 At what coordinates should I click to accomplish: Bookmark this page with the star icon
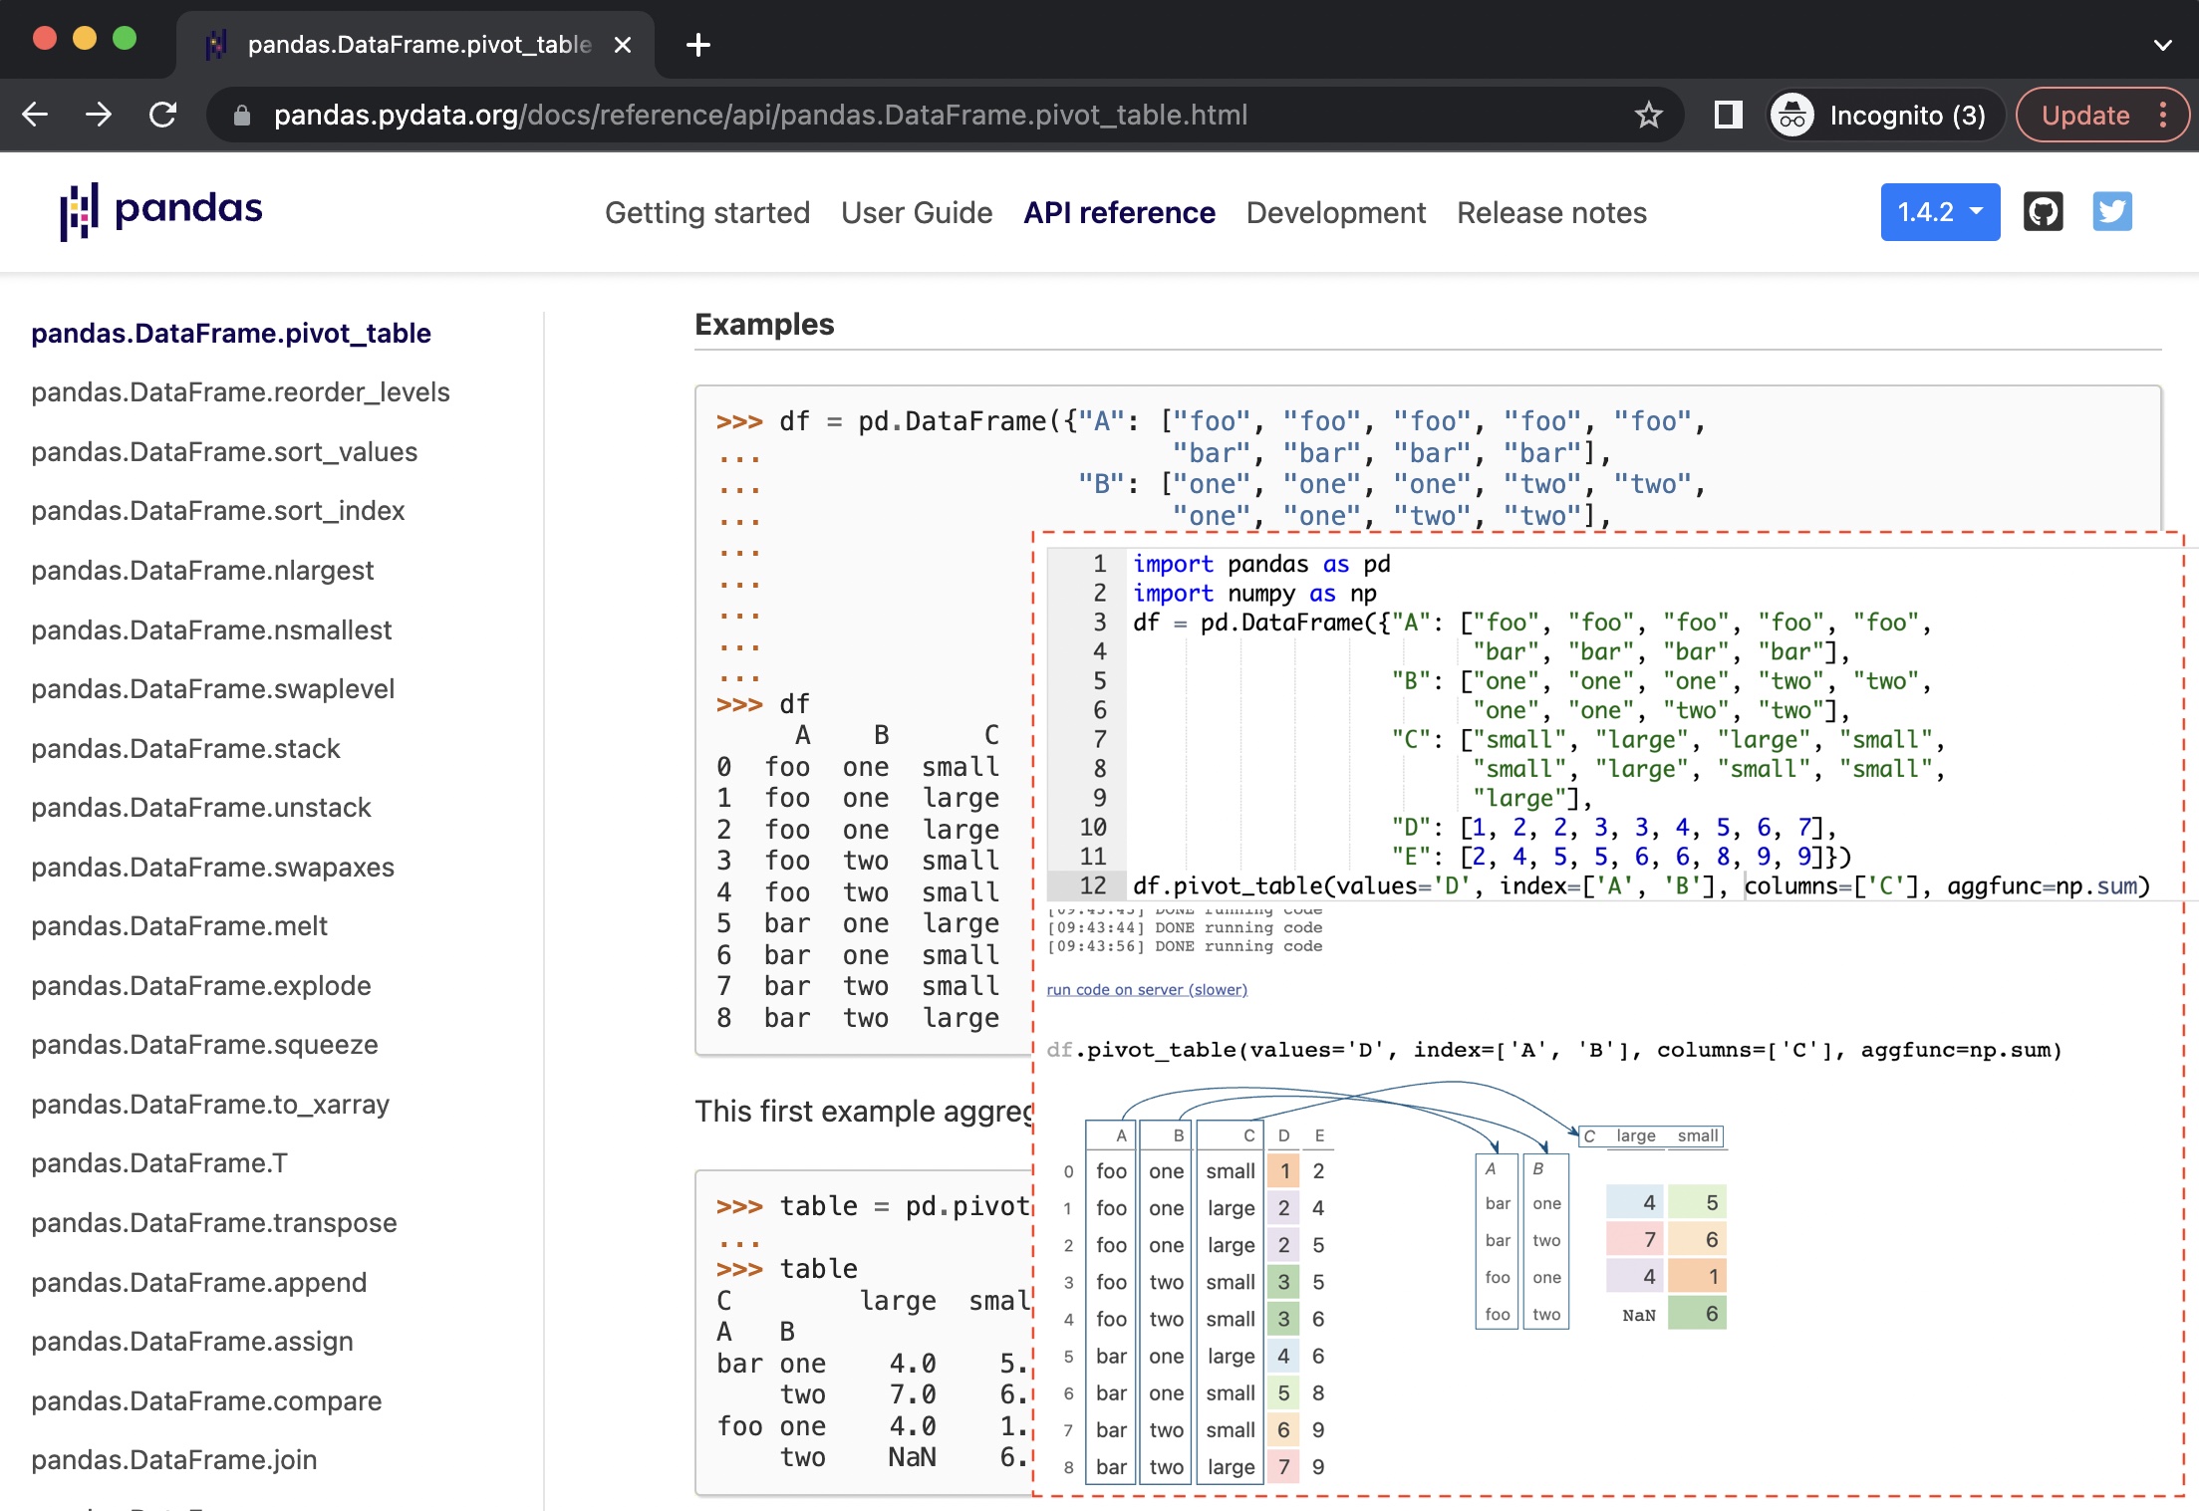1648,116
